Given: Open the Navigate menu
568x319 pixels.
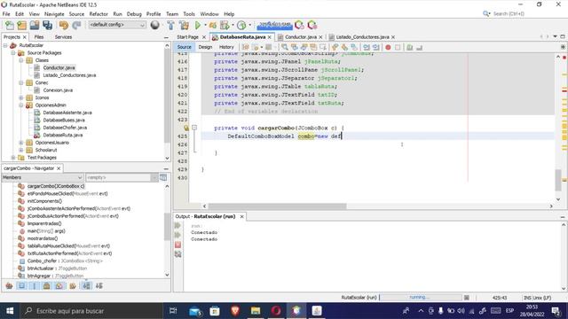Looking at the screenshot, I should (54, 14).
